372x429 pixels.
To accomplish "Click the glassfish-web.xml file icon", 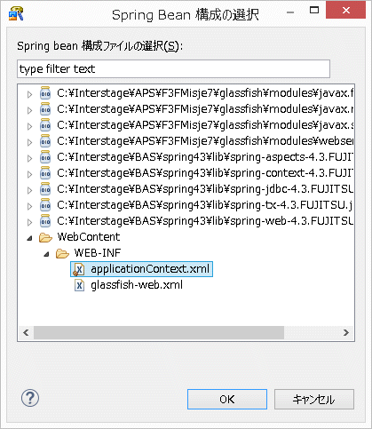I will 79,285.
